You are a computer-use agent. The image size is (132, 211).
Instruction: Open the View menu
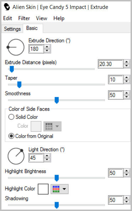(x=42, y=18)
